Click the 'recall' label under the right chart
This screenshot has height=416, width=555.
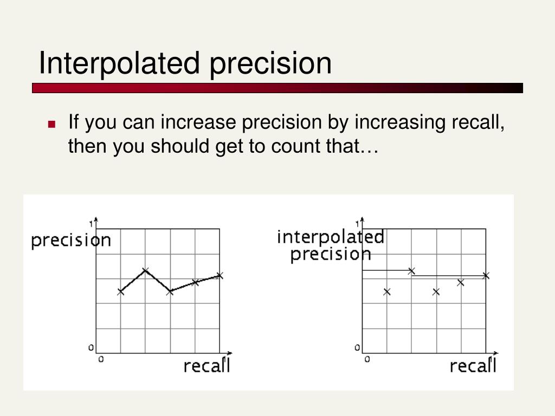(473, 366)
